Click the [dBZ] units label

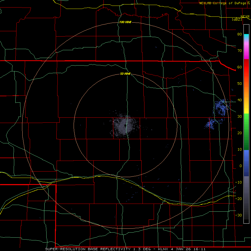[237, 19]
